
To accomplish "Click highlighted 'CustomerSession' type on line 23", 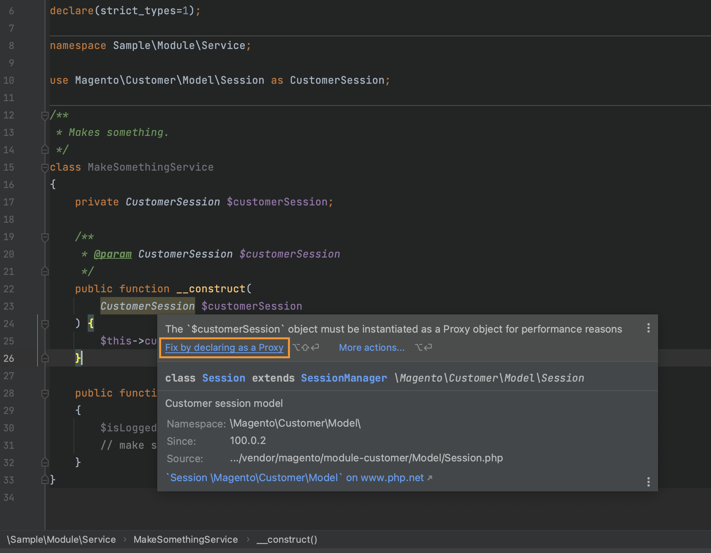I will [147, 306].
